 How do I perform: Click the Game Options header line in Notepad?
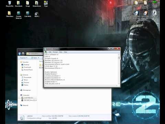(x=51, y=72)
